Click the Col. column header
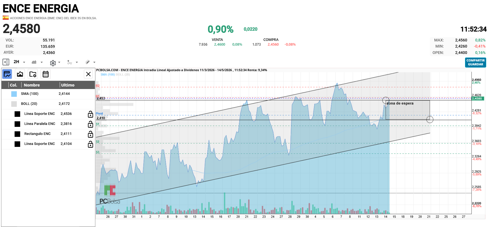 (x=13, y=85)
